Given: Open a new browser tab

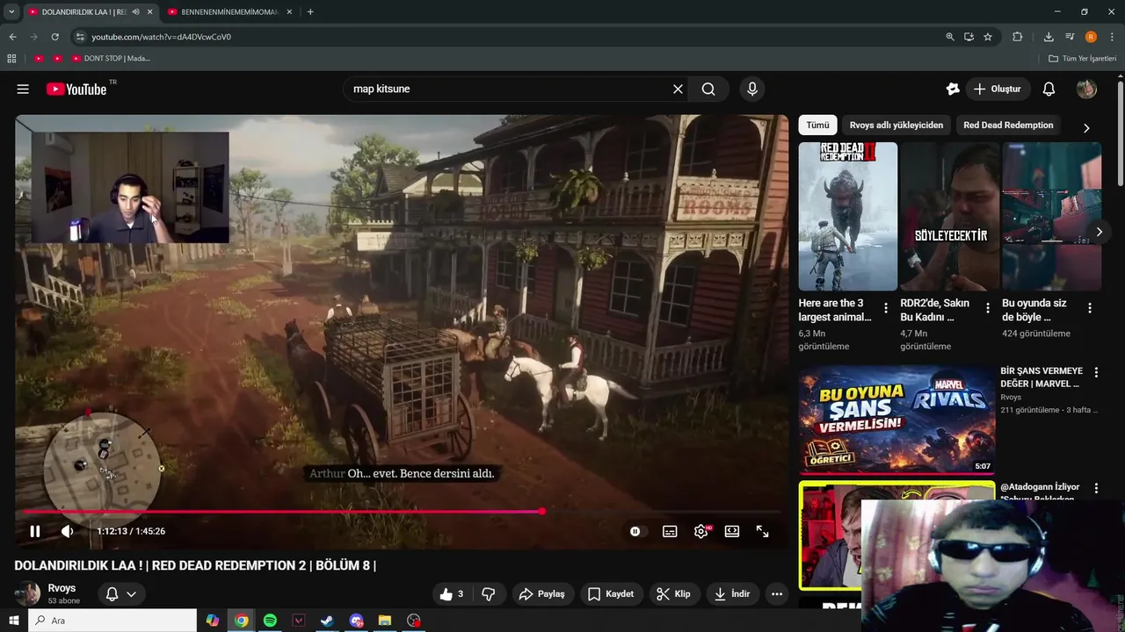Looking at the screenshot, I should (310, 12).
